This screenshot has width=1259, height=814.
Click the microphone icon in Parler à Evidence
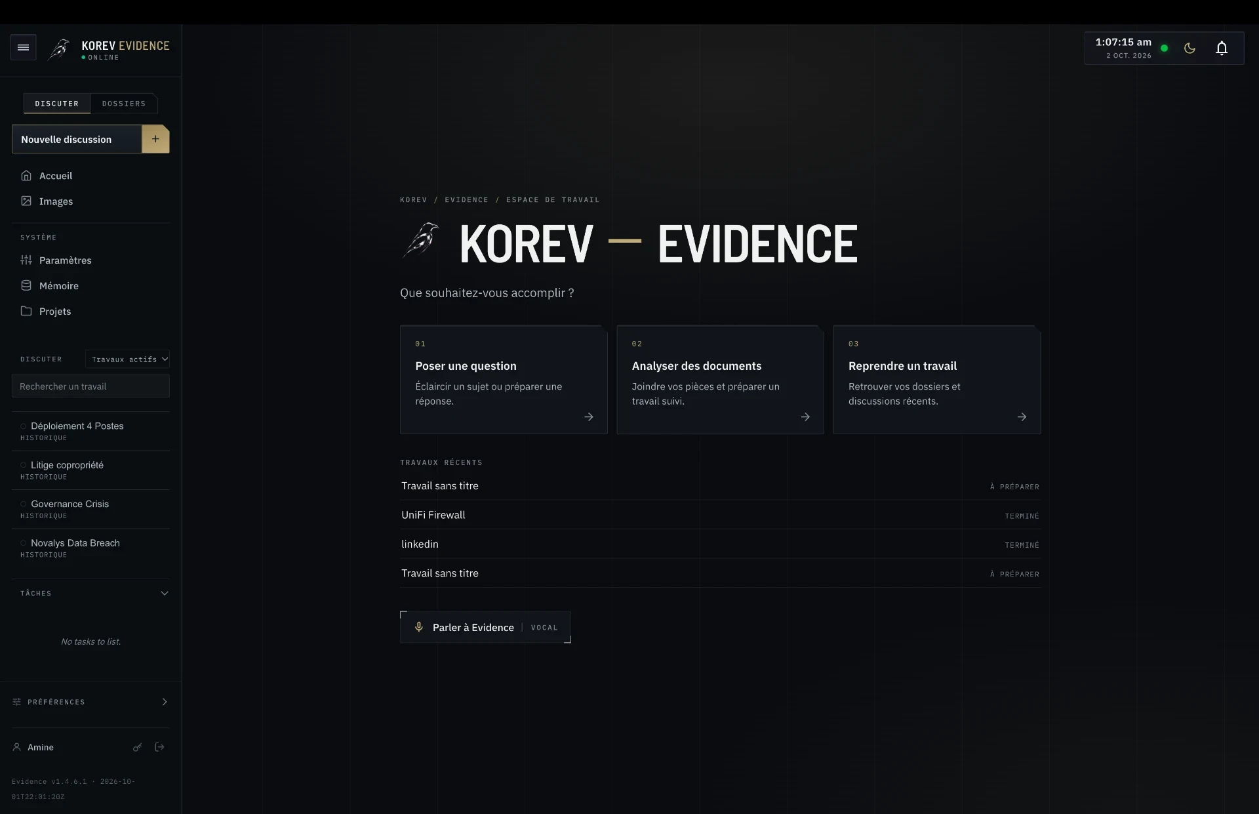pyautogui.click(x=418, y=627)
